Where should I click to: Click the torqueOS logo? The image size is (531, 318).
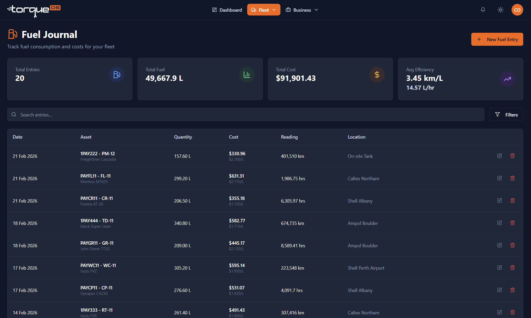click(x=34, y=11)
